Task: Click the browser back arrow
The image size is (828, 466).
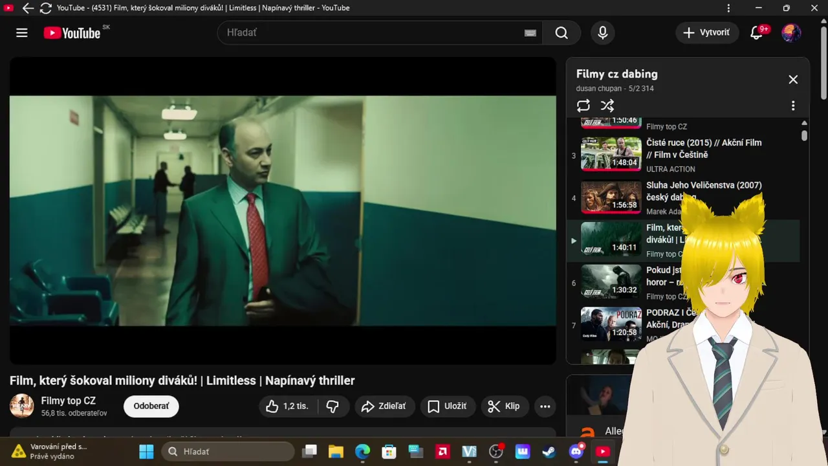Action: [x=28, y=8]
